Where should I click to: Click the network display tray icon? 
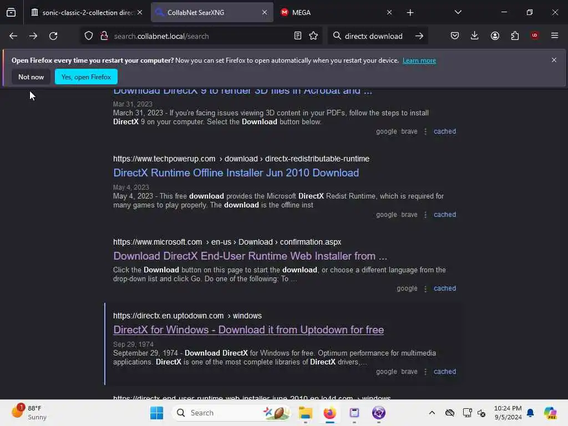[x=467, y=413]
